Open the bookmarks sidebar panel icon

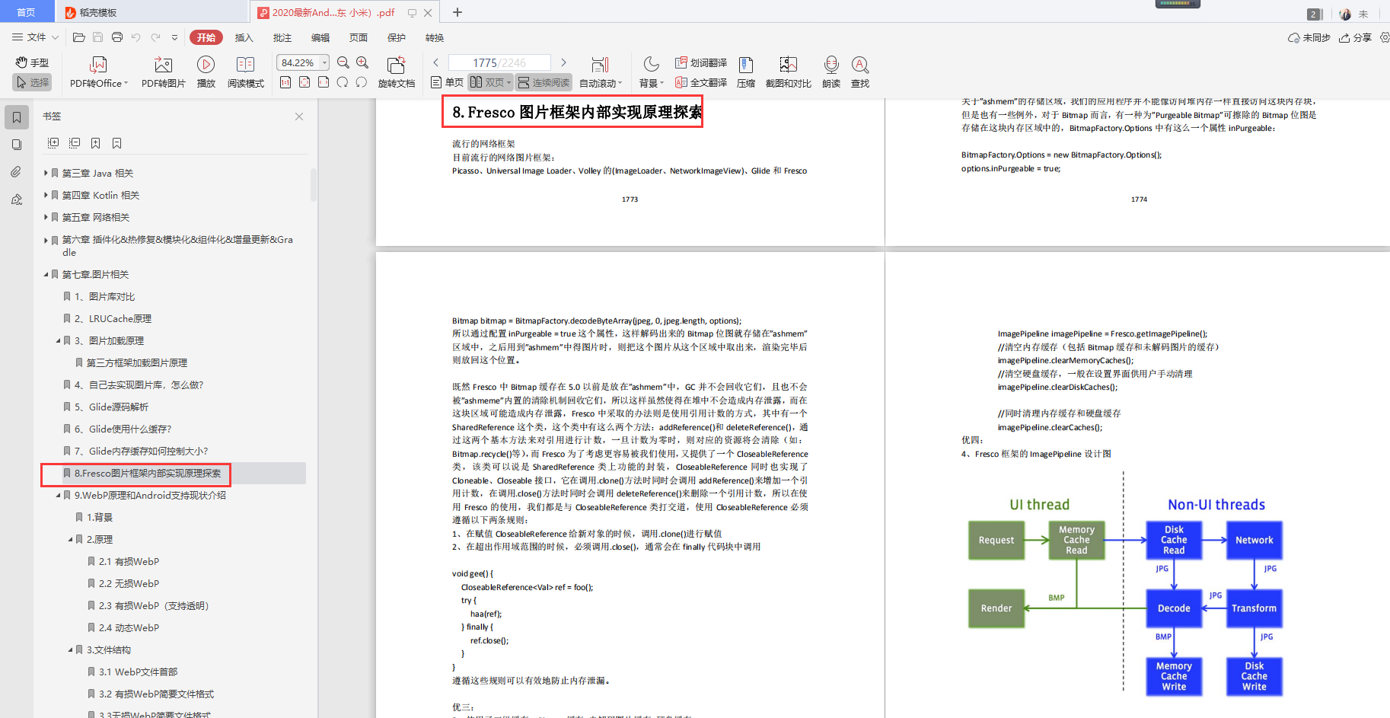17,117
